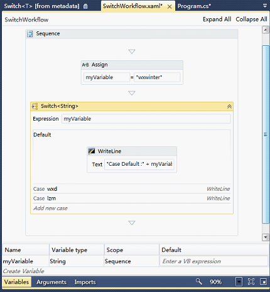Image resolution: width=270 pixels, height=292 pixels.
Task: Click the WriteLine activity pencil icon
Action: [92, 151]
